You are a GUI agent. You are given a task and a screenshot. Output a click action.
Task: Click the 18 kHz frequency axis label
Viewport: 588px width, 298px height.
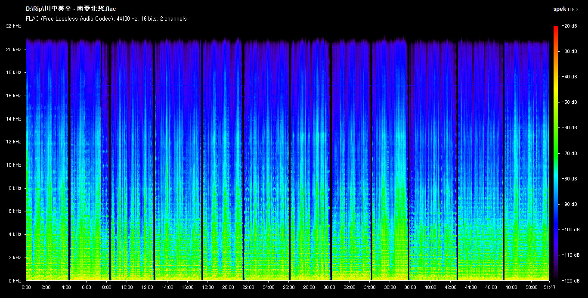coord(14,73)
